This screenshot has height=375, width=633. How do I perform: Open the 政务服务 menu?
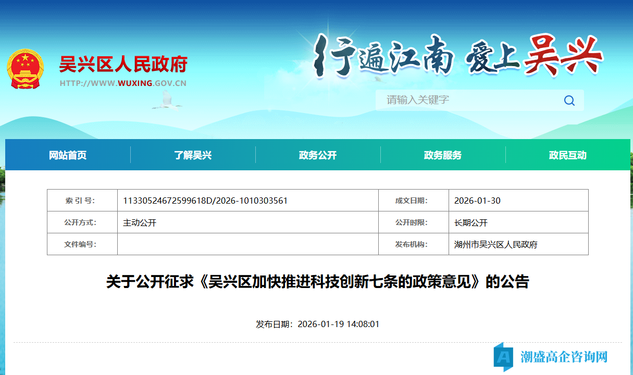pyautogui.click(x=443, y=155)
